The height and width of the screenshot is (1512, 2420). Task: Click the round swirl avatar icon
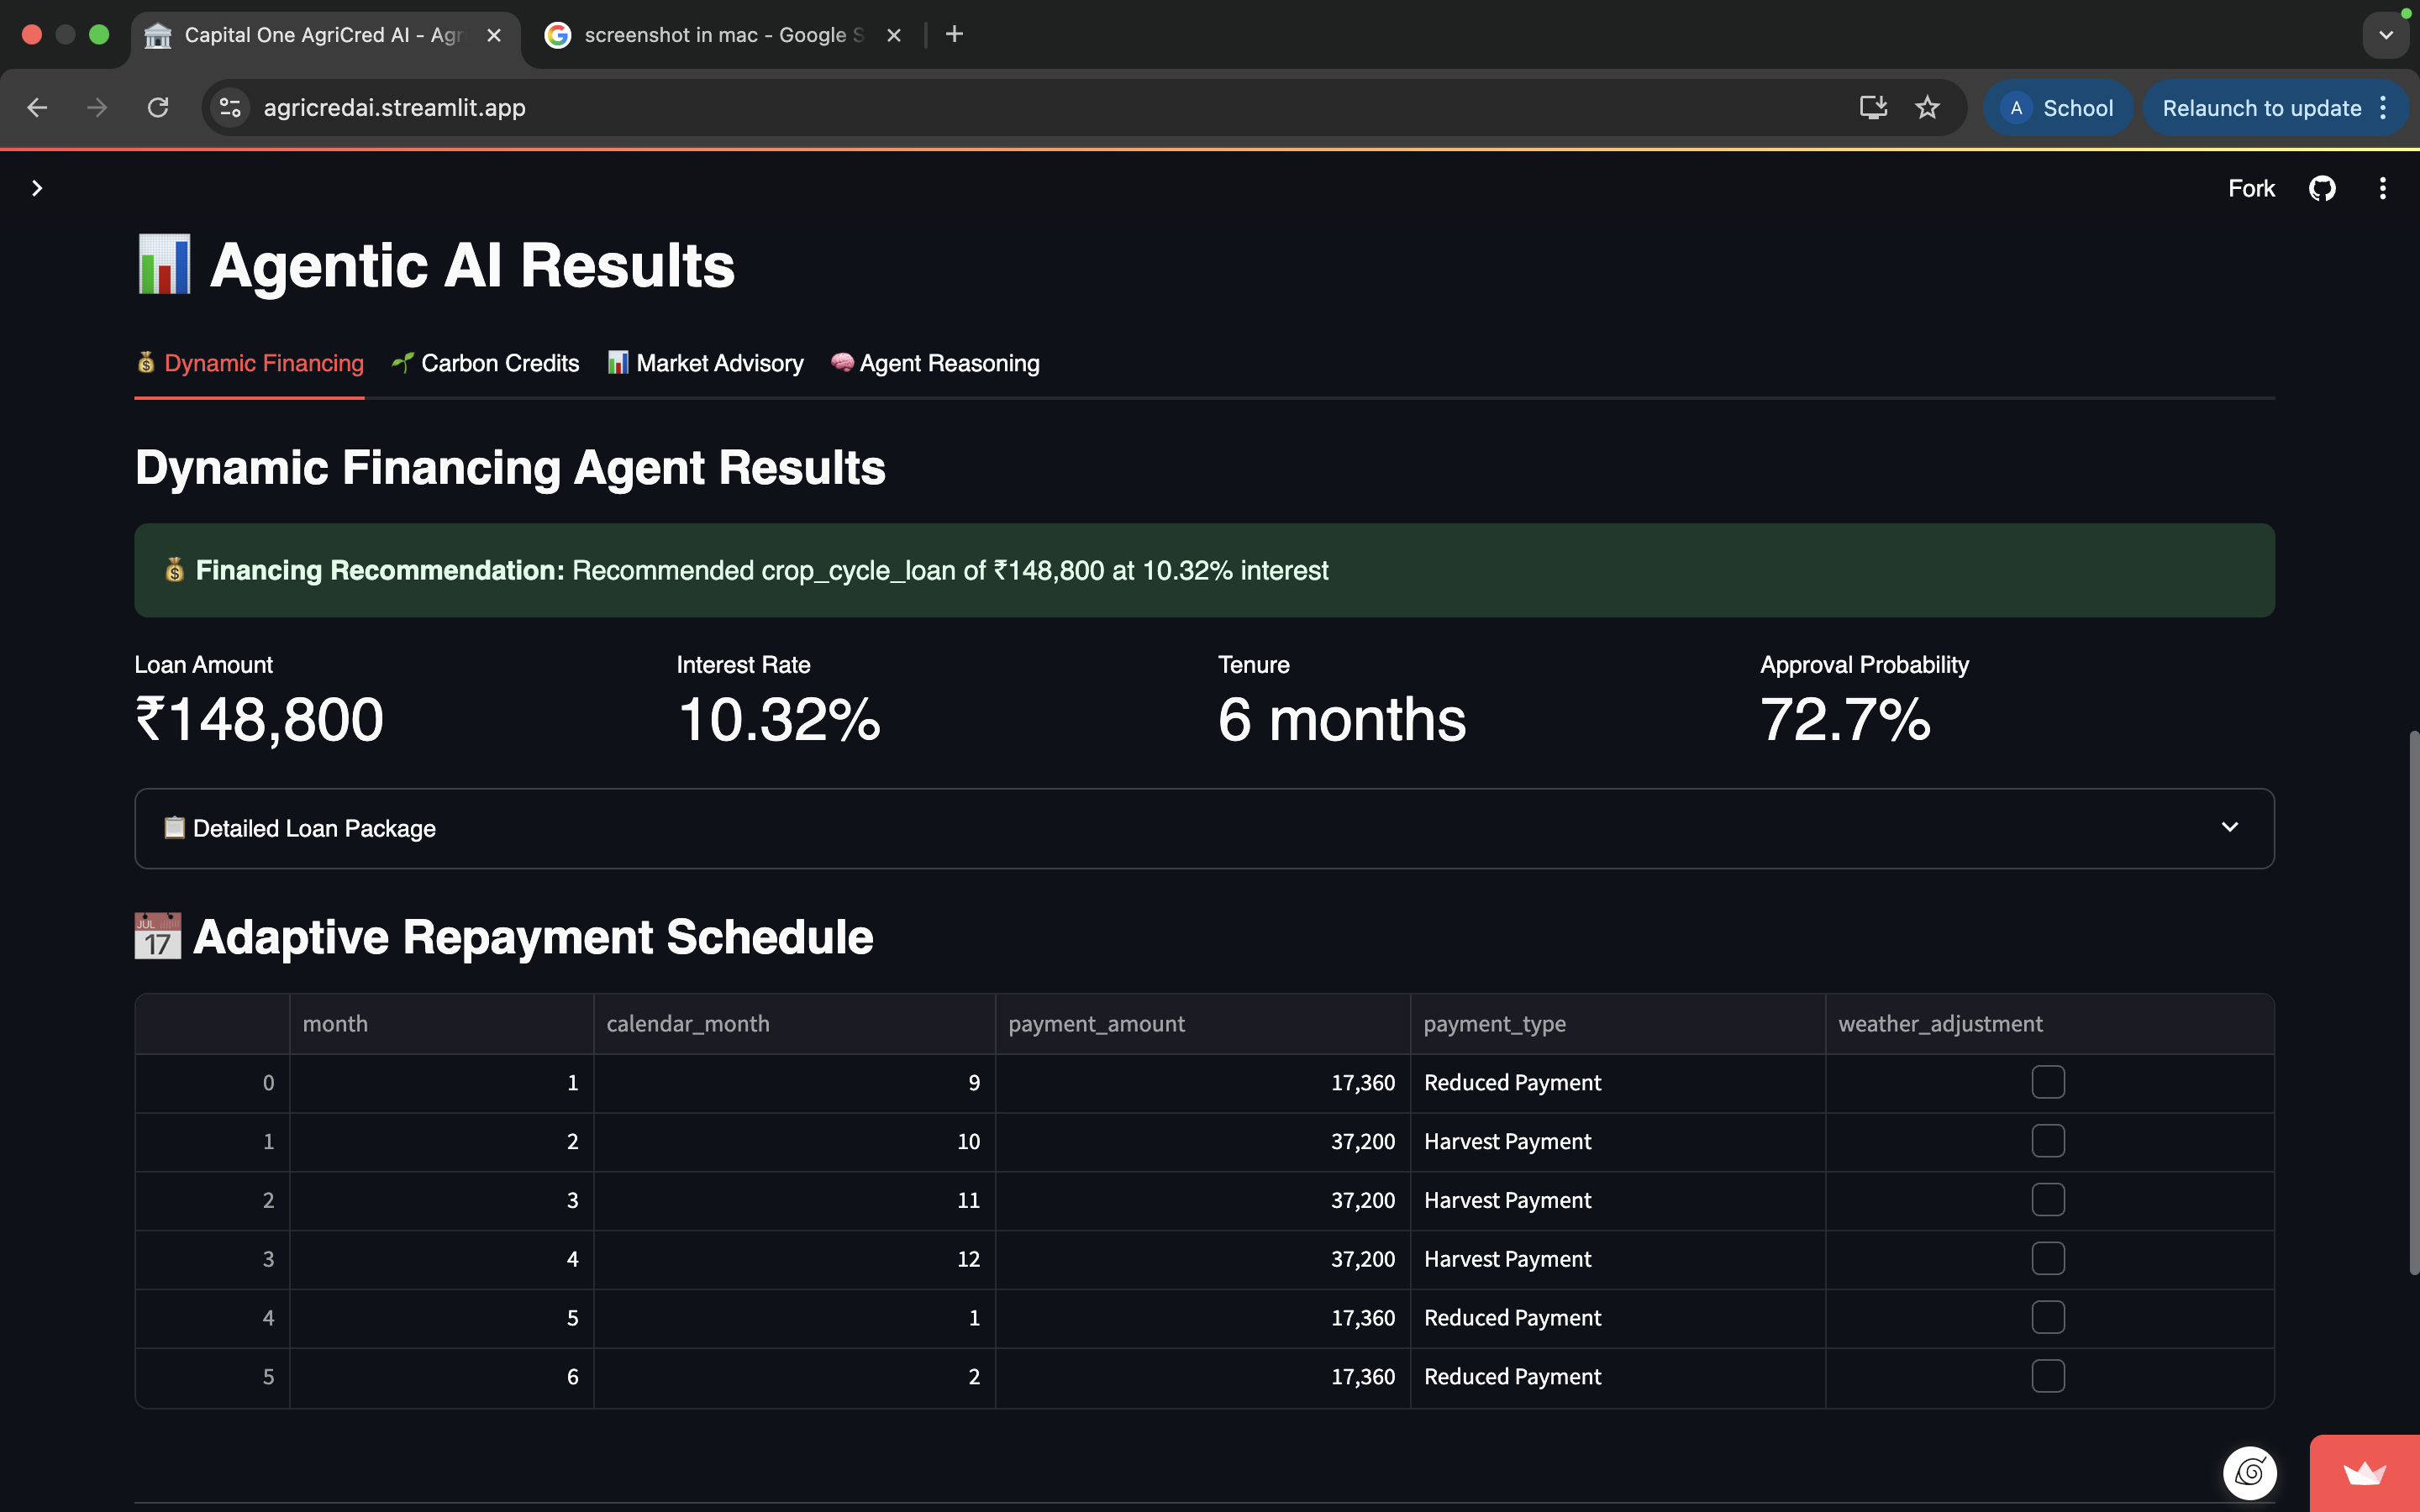(2249, 1472)
